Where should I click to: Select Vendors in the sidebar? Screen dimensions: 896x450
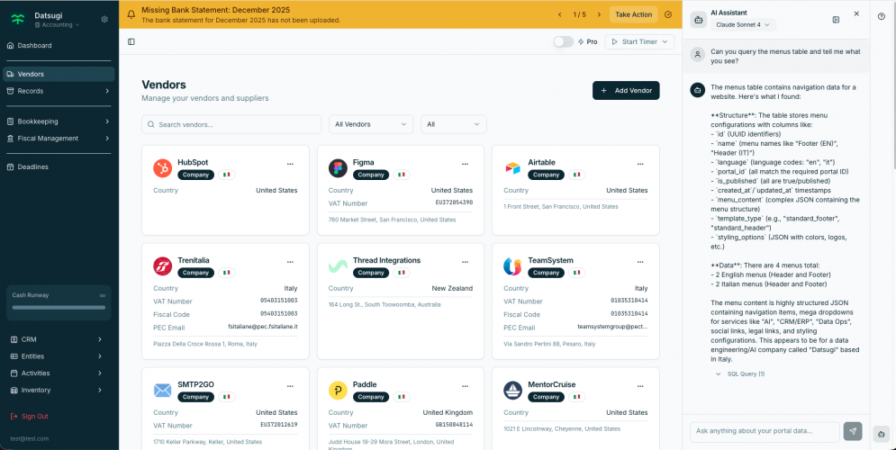click(59, 74)
